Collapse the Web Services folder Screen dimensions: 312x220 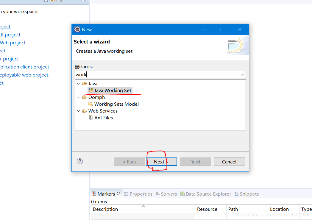click(78, 111)
